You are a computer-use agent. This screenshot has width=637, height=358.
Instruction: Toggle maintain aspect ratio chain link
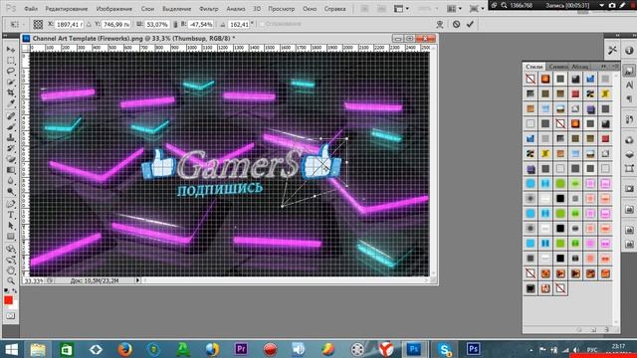coord(175,24)
